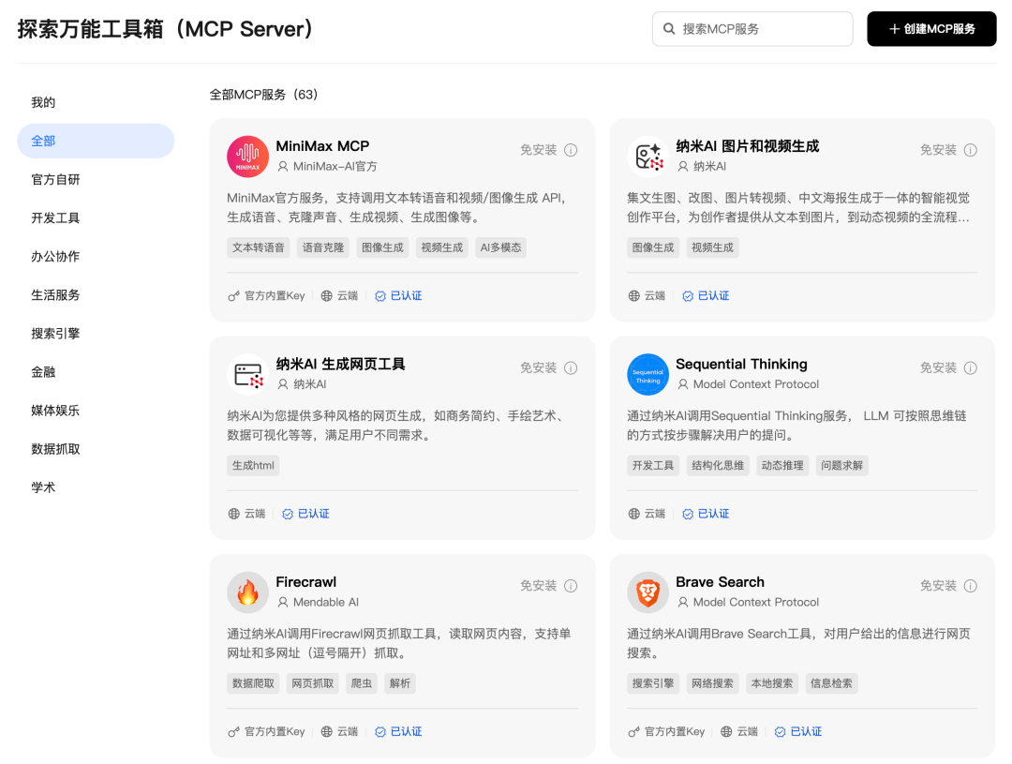
Task: Click the 语音克隆 tag
Action: (322, 247)
